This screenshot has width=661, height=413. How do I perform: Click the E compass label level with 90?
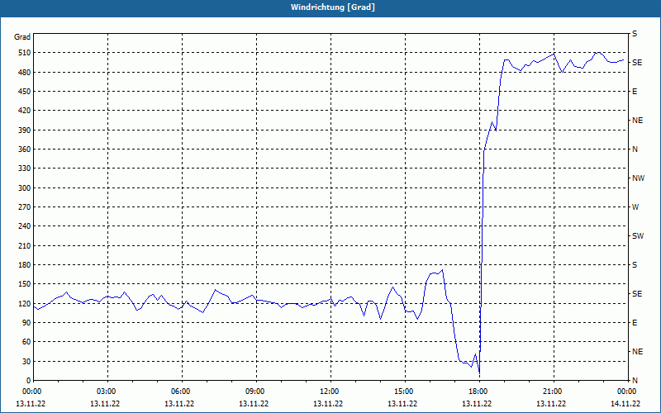(635, 323)
